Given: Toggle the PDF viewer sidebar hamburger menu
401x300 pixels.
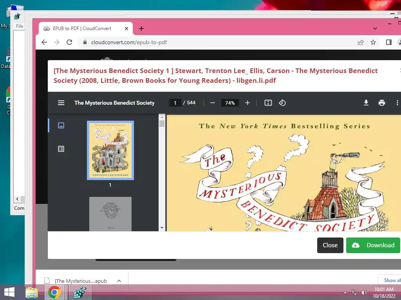Looking at the screenshot, I should pyautogui.click(x=61, y=103).
